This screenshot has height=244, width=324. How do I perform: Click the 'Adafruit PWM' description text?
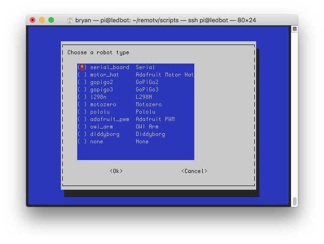click(155, 119)
